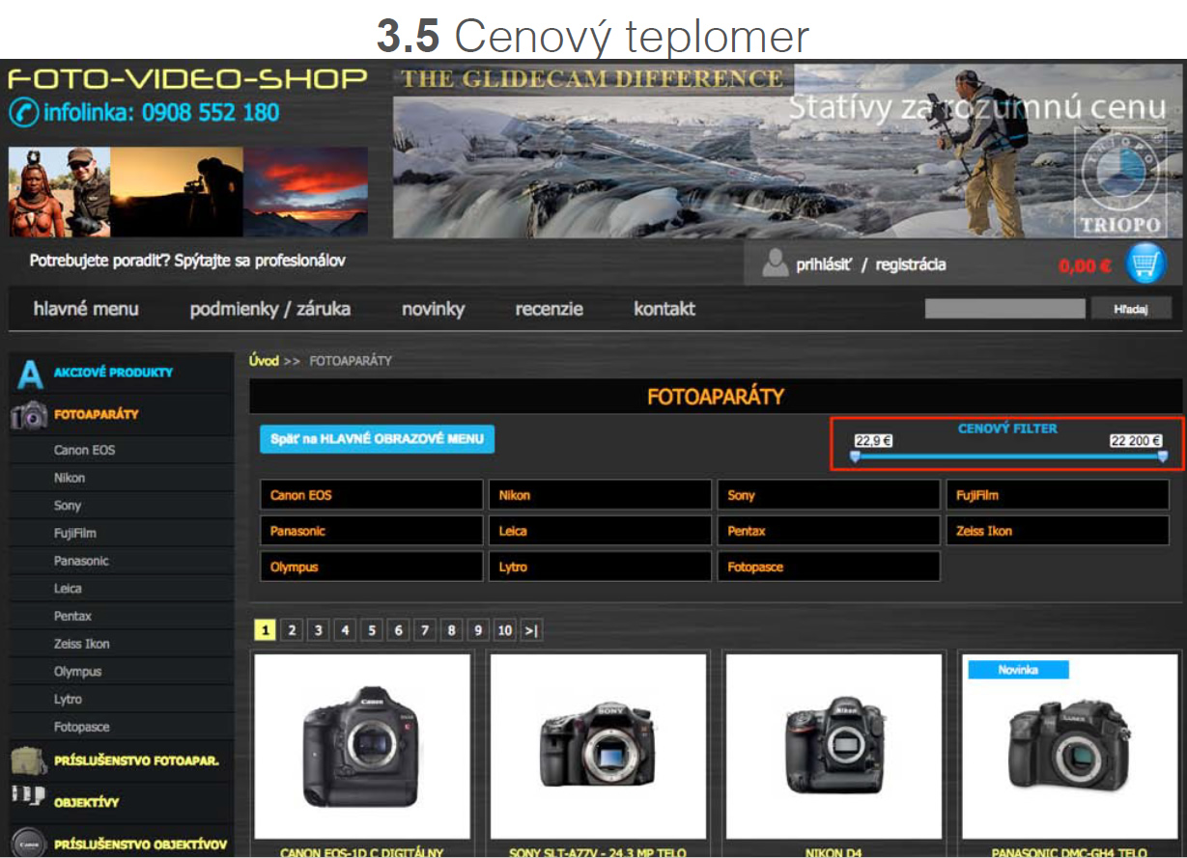The width and height of the screenshot is (1187, 858).
Task: Click the left handle of price slider
Action: click(x=855, y=457)
